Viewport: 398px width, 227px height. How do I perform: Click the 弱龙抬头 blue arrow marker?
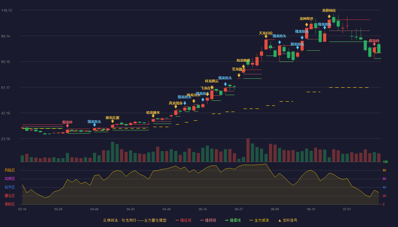[298, 48]
